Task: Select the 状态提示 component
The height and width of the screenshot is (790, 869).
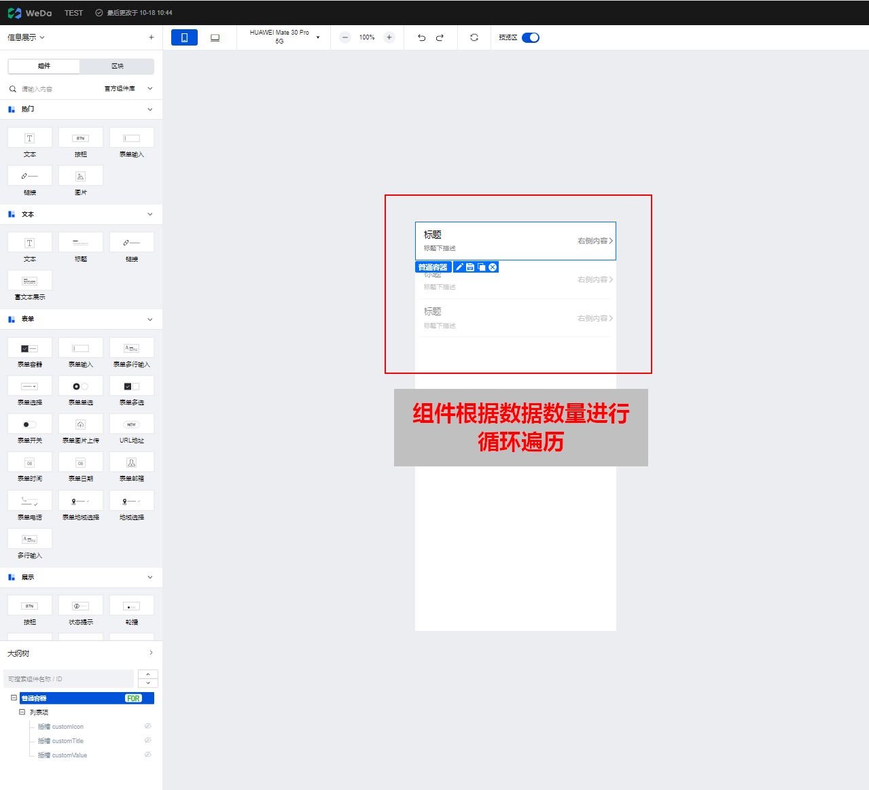Action: click(81, 611)
